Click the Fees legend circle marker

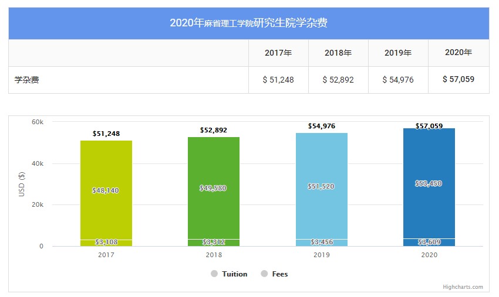click(x=264, y=274)
